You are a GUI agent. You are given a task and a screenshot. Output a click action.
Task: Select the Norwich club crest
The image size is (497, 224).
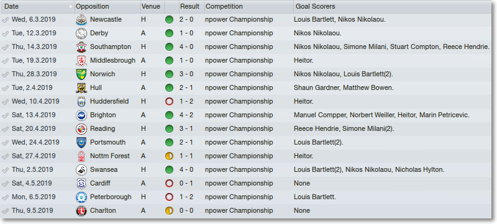tap(81, 74)
